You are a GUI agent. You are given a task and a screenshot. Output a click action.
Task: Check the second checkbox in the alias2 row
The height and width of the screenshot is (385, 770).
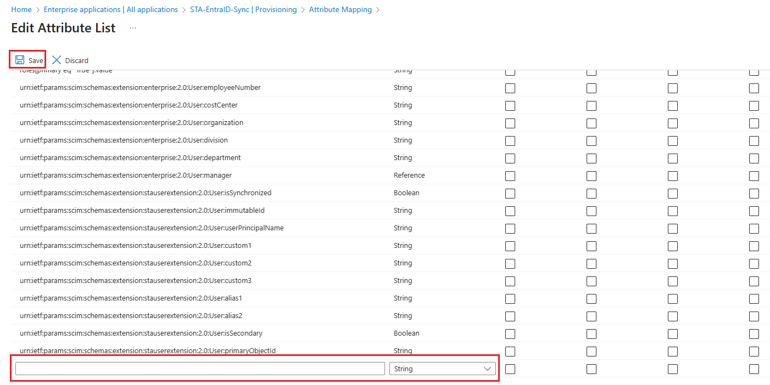click(x=592, y=316)
